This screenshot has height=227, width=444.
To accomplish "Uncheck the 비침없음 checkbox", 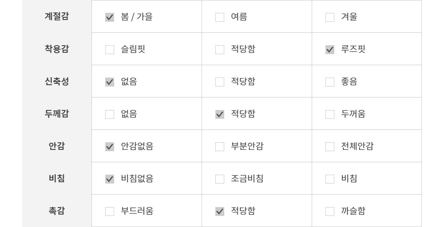I will pyautogui.click(x=110, y=179).
